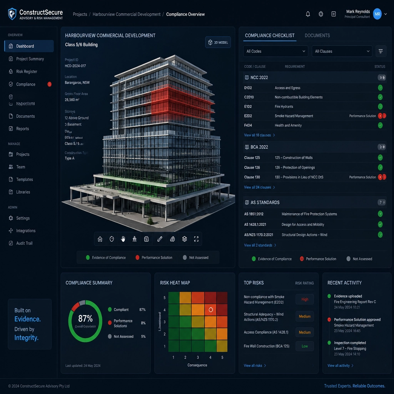Click the Compliance red notification badge
Image resolution: width=394 pixels, height=394 pixels.
50,84
